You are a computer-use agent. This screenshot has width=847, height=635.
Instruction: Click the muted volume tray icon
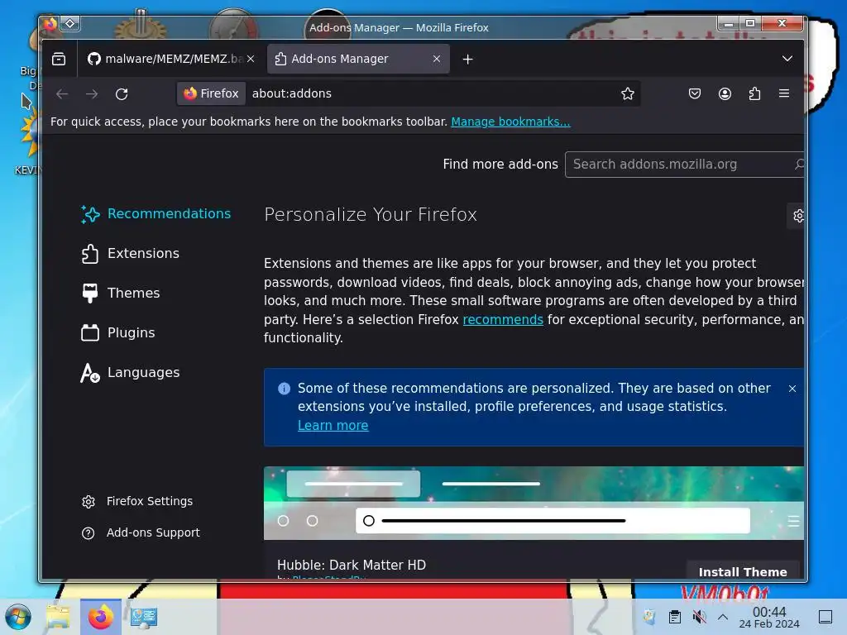point(700,617)
